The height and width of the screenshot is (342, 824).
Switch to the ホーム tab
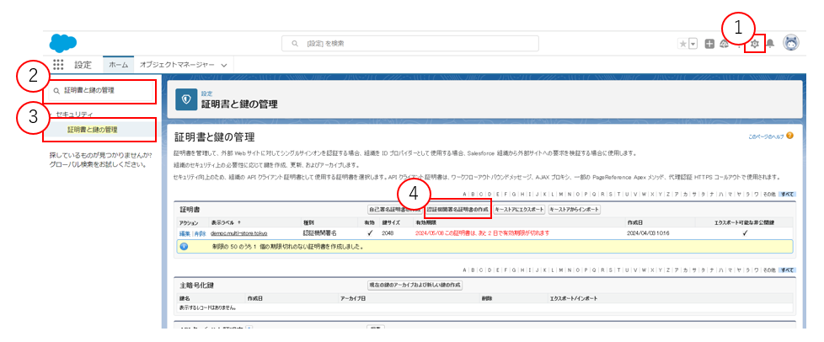coord(119,65)
